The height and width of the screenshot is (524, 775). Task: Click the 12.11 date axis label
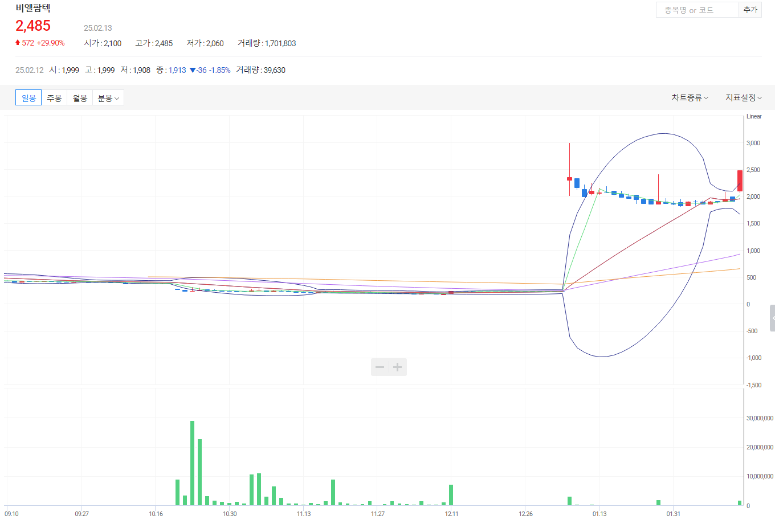(x=451, y=514)
